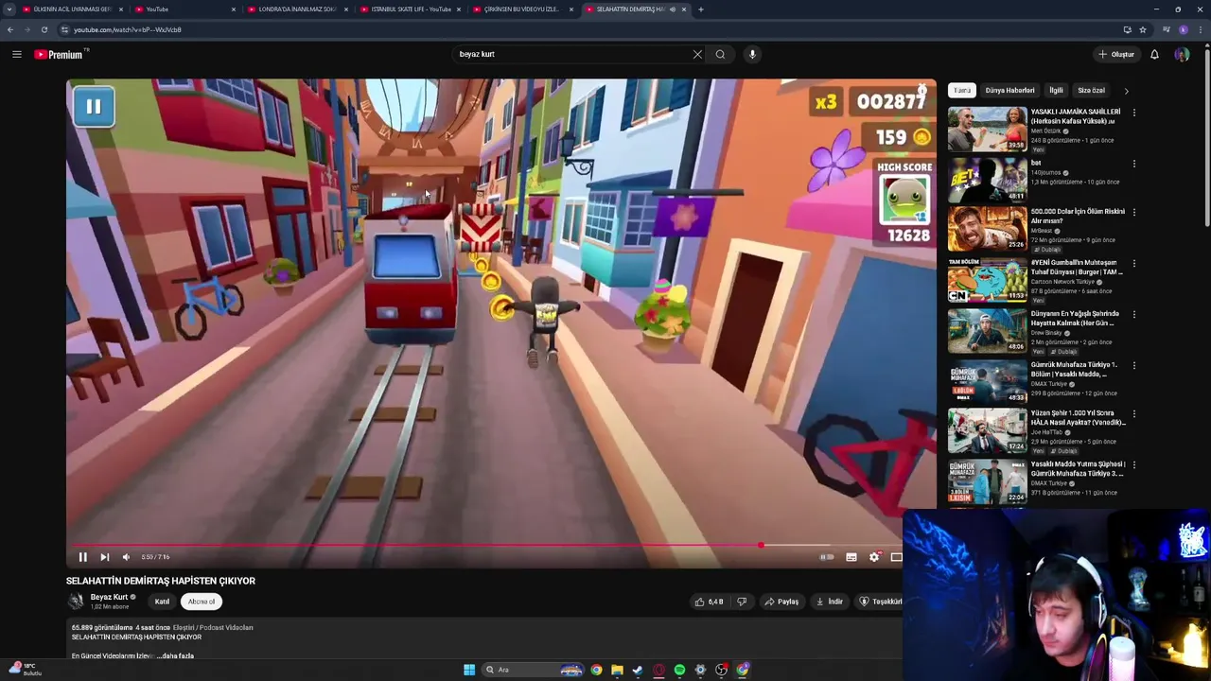Open more options for the Joe HaTTab video
The width and height of the screenshot is (1211, 681).
coord(1133,413)
